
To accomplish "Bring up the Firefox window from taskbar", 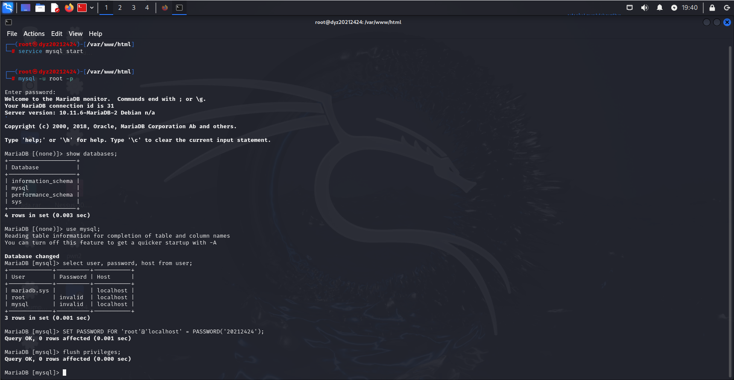I will coord(165,8).
